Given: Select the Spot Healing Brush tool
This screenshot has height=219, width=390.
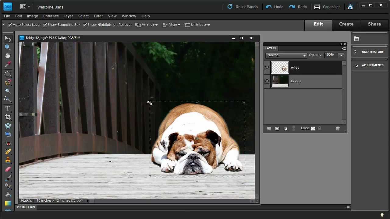Looking at the screenshot, I should point(8,152).
